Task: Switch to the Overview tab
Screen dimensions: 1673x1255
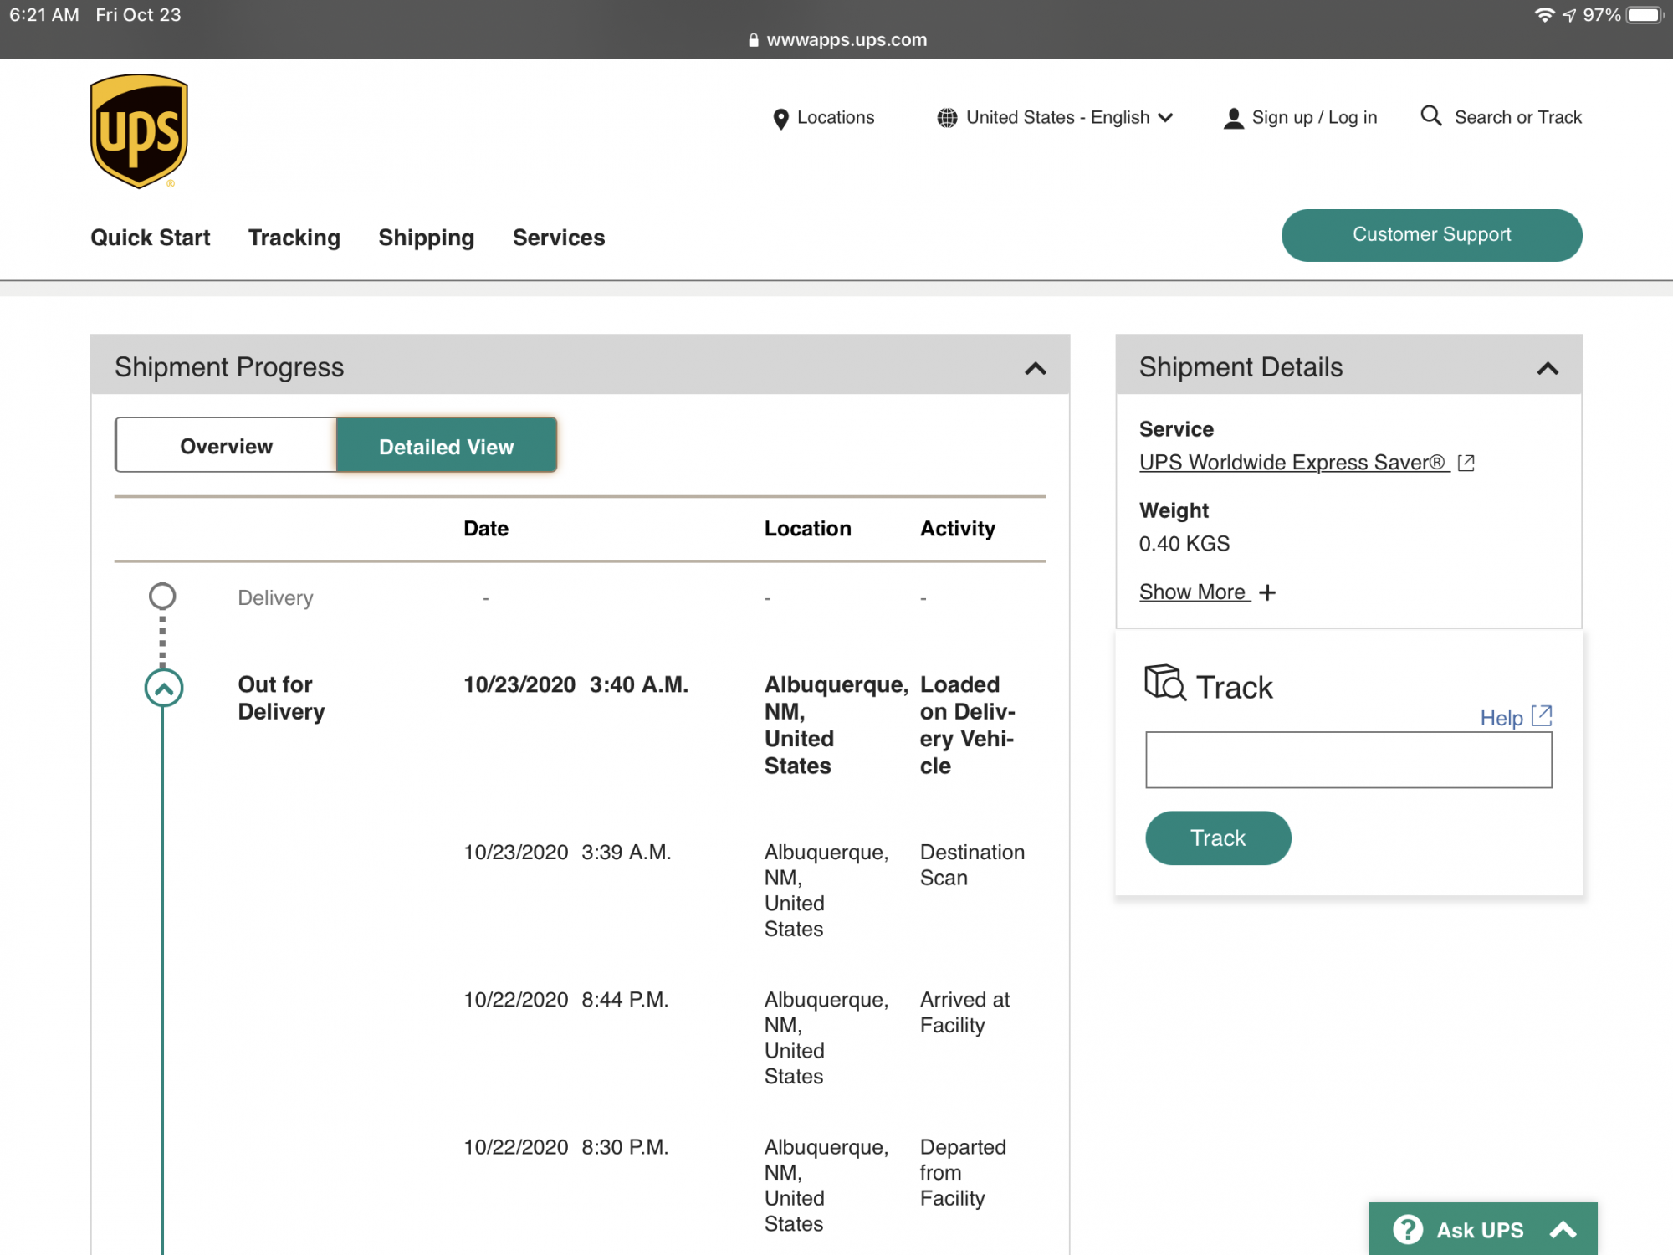Action: pos(226,446)
